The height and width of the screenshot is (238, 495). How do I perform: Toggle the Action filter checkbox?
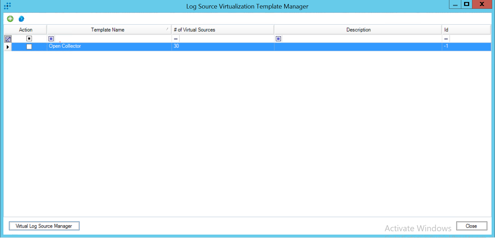(x=29, y=39)
